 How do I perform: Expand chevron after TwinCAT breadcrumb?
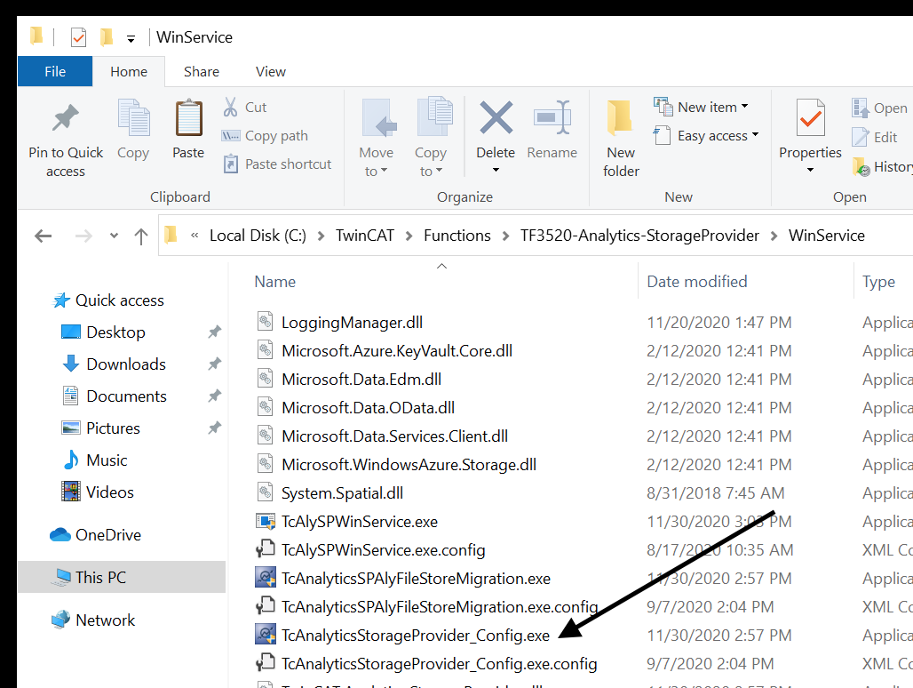coord(409,236)
